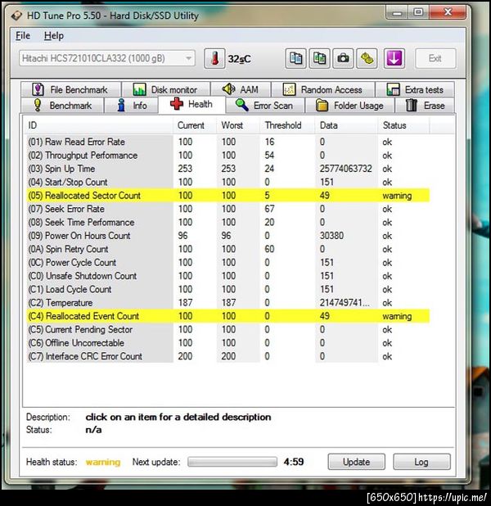Switch to the Folder Usage tab

tap(349, 105)
